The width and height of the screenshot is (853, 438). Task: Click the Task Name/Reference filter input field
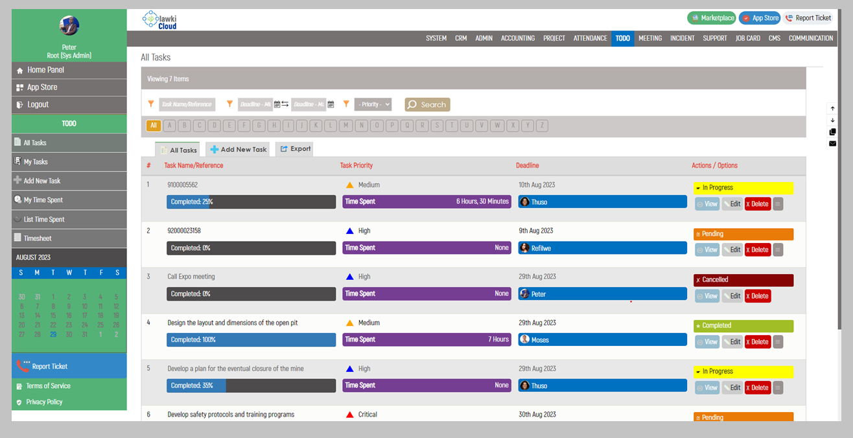coord(187,104)
